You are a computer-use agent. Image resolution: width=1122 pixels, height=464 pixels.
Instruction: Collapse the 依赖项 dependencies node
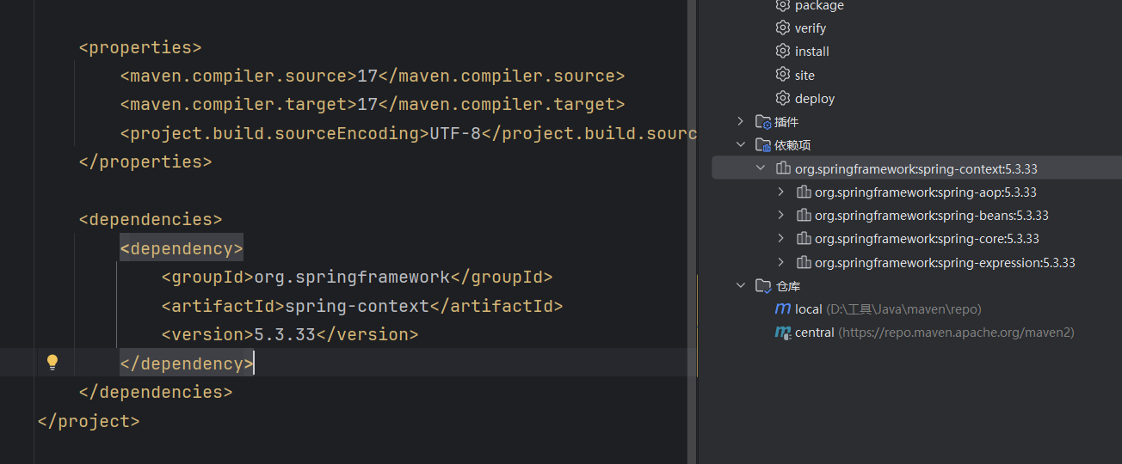coord(741,145)
